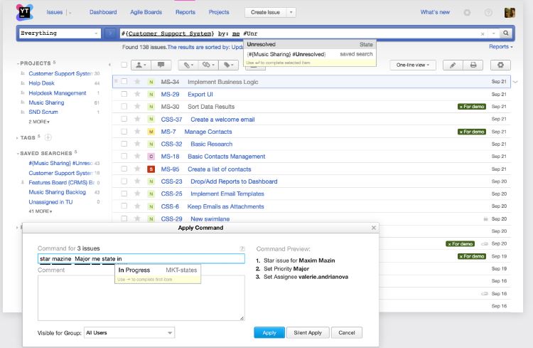Check the MS-34 issue checkbox
Screen dimensions: 533x348
tap(124, 81)
